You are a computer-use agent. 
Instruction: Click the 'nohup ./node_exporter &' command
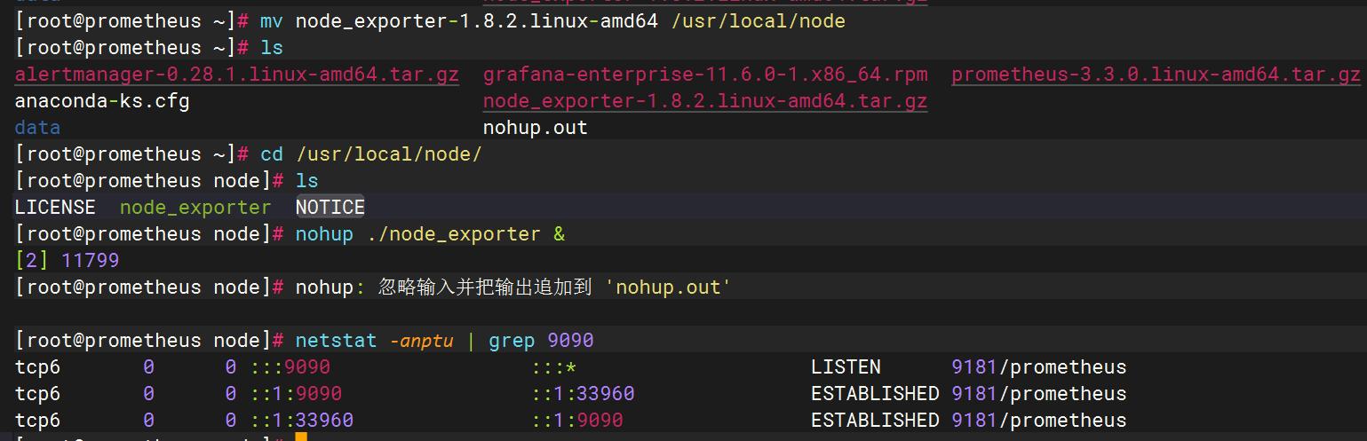click(430, 234)
